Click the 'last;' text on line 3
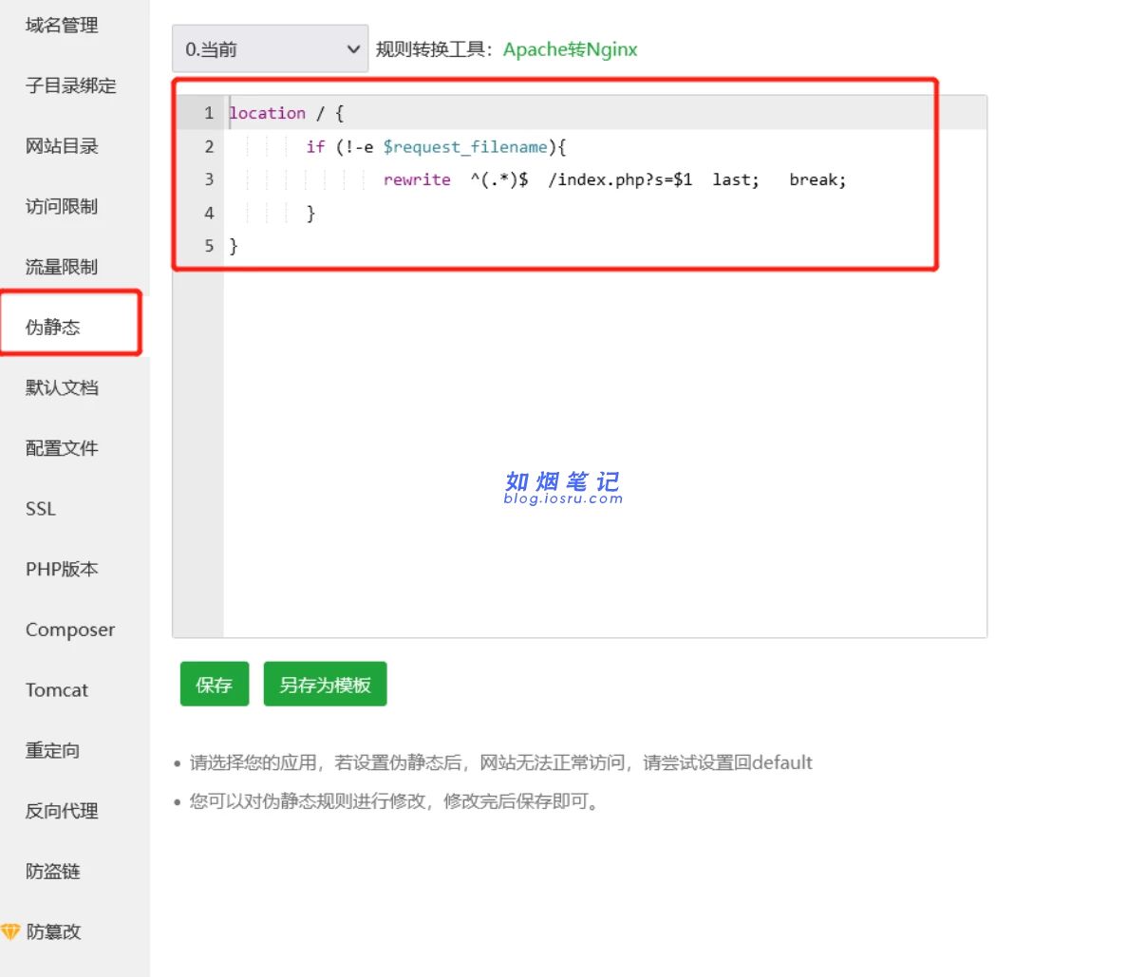This screenshot has width=1127, height=977. 735,179
